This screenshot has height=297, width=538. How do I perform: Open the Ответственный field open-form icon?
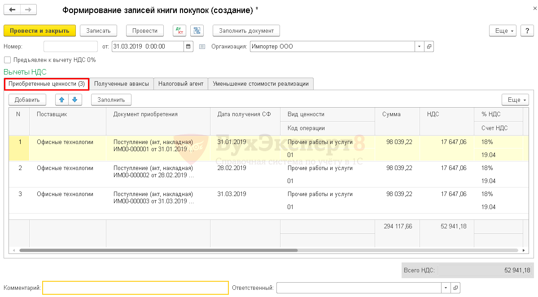(x=455, y=288)
